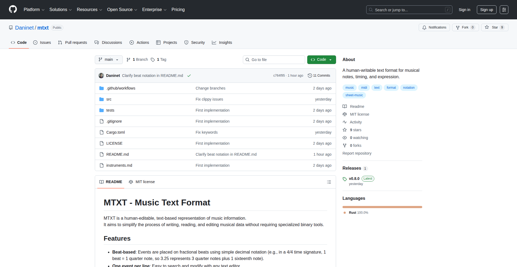This screenshot has width=517, height=267.
Task: Click the GitHub logo icon
Action: click(13, 9)
